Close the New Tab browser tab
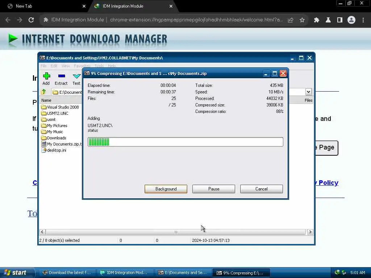Screen dimensions: 371x278 [x=84, y=6]
